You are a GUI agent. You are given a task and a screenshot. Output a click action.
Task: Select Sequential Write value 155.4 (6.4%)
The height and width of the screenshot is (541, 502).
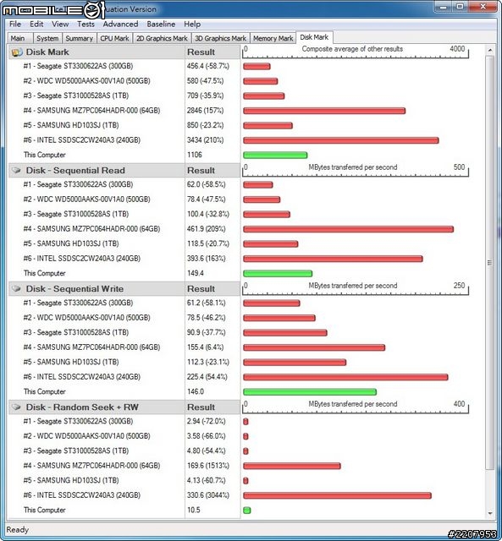pyautogui.click(x=205, y=347)
